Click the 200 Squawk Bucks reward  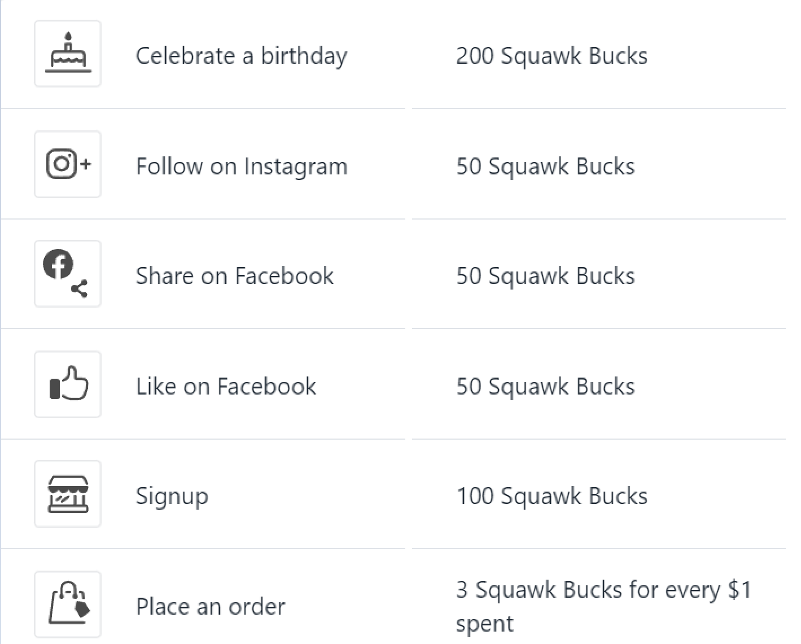point(551,56)
